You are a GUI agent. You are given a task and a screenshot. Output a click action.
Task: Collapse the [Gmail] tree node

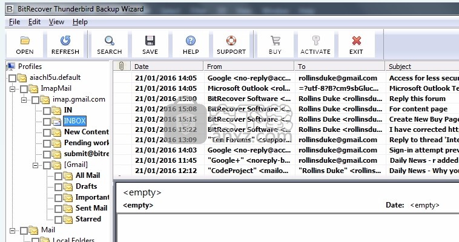click(x=35, y=165)
